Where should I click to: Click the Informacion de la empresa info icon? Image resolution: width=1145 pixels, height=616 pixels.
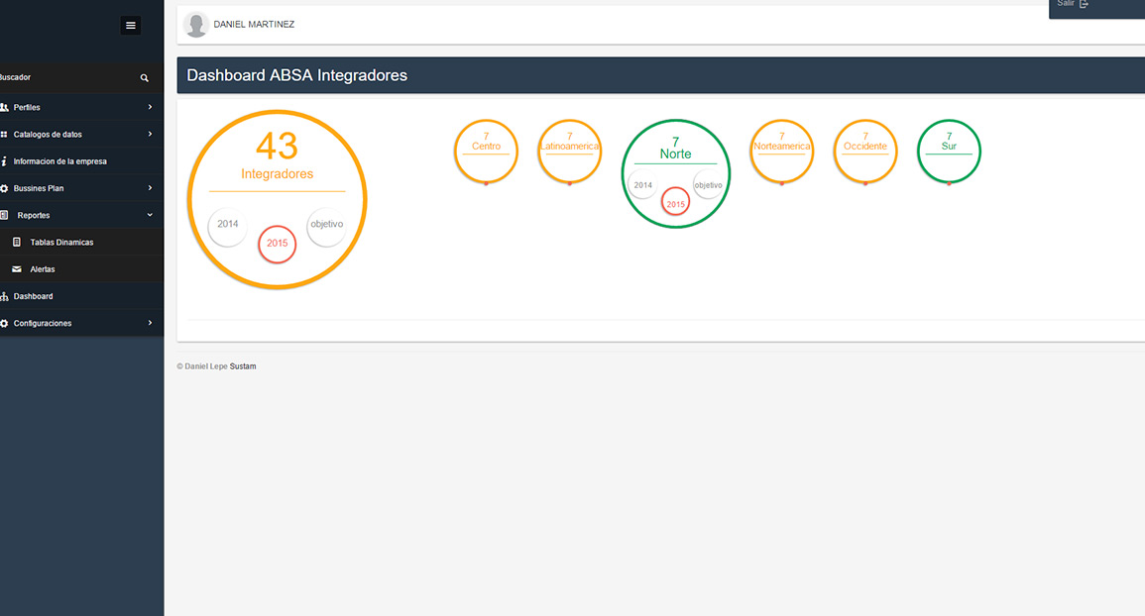(x=4, y=161)
